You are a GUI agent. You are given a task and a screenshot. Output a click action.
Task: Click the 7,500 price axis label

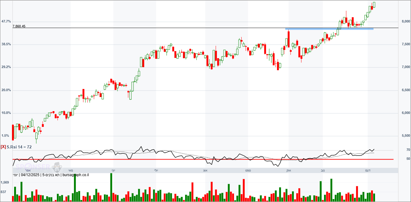(x=406, y=44)
